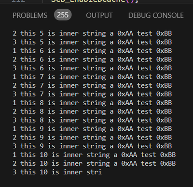The width and height of the screenshot is (193, 187).
Task: Click the line beginning '2 this 7'
Action: click(x=92, y=86)
